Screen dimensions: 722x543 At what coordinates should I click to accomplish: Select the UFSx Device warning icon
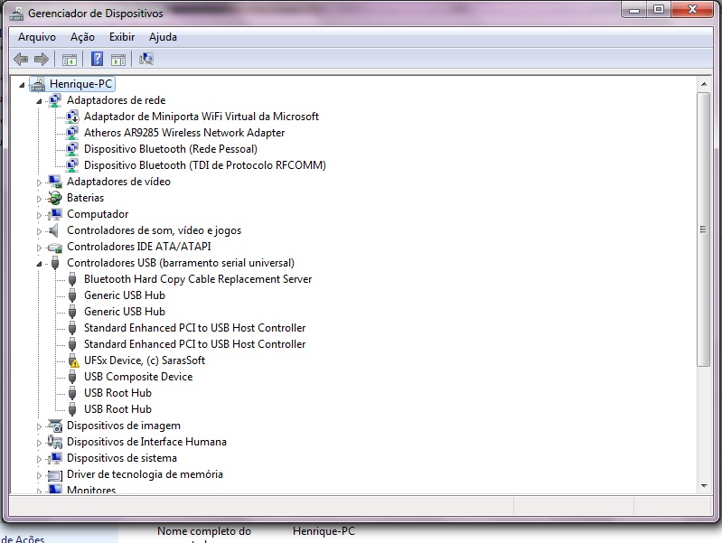(73, 360)
